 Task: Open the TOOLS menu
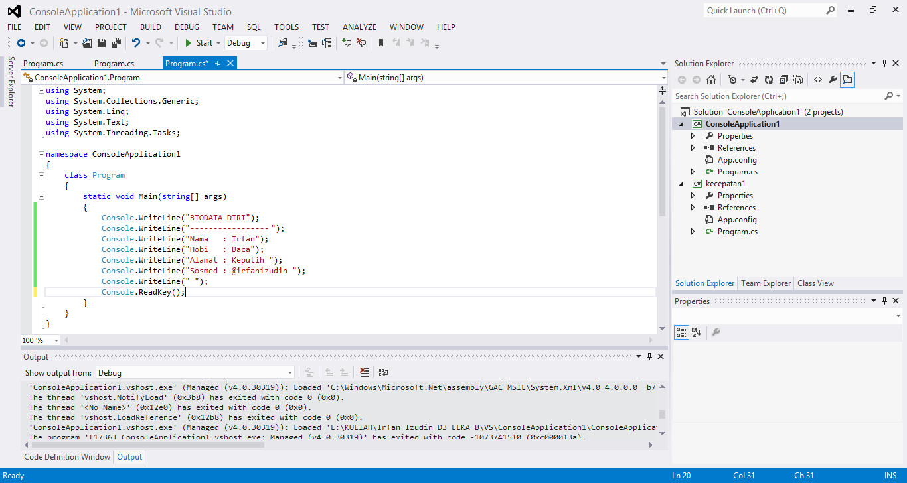286,27
